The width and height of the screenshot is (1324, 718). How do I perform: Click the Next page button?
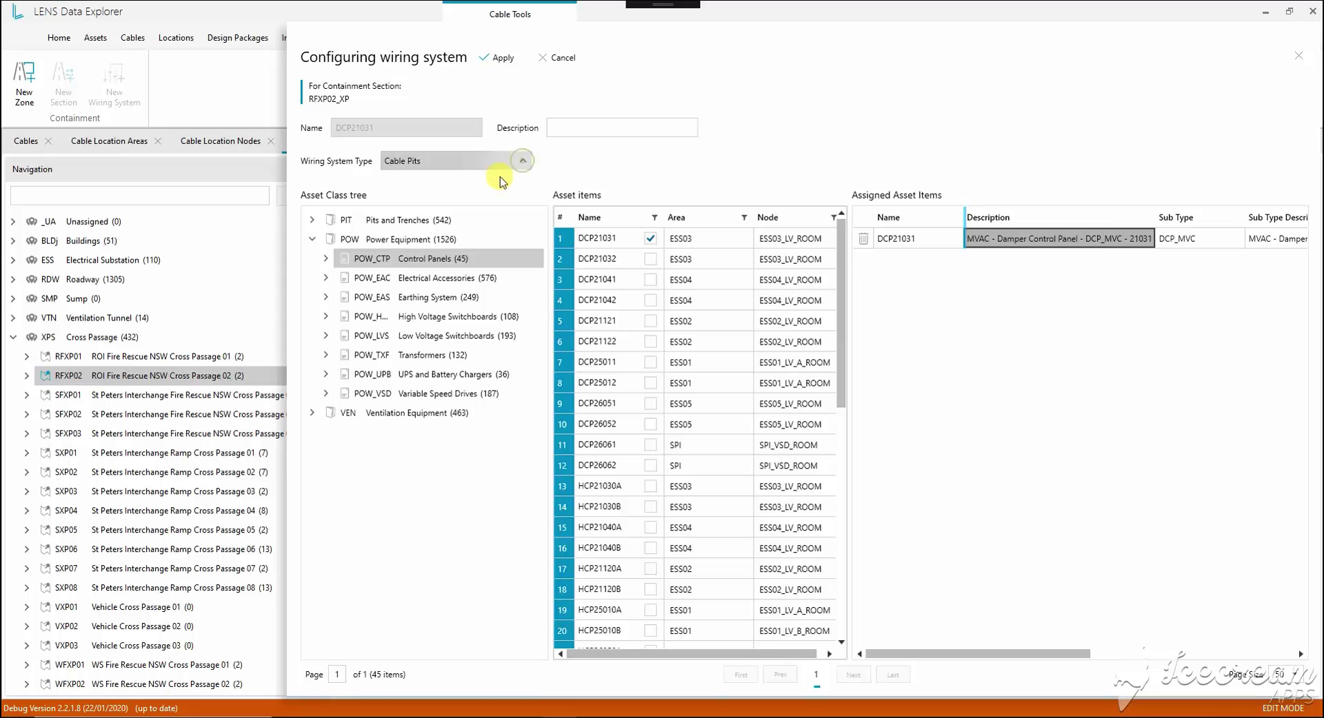853,675
